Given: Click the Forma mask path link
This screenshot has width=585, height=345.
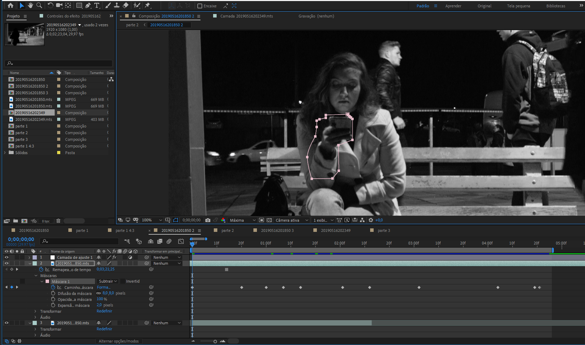Looking at the screenshot, I should 103,287.
